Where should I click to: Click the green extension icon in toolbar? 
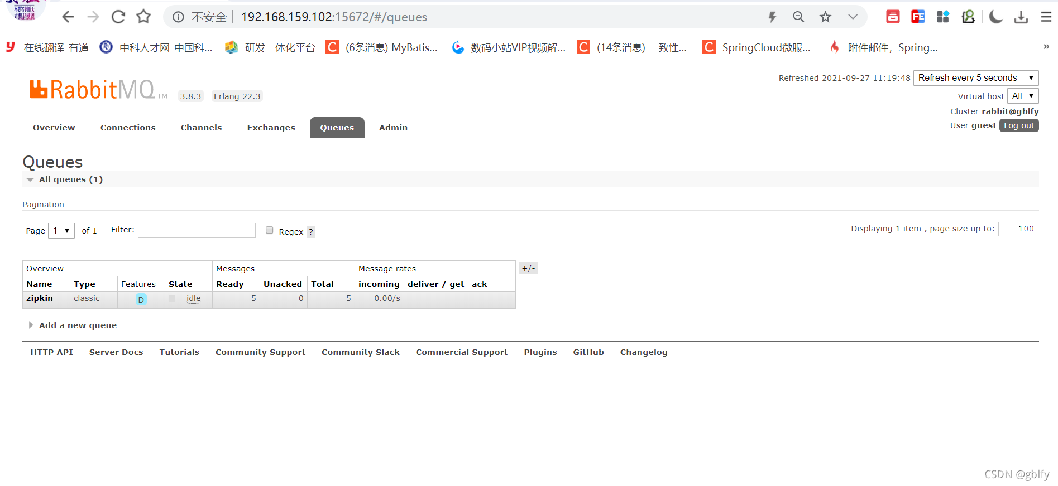click(x=969, y=17)
